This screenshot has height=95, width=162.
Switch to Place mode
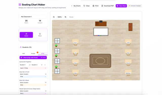[40, 35]
